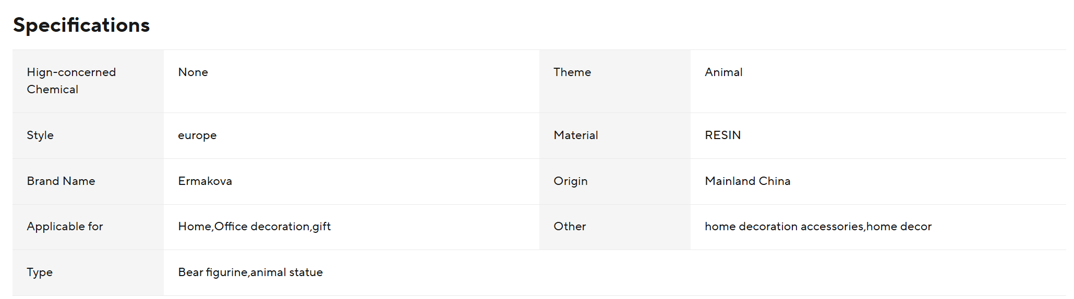Click Bear figurine,animal statue value
Image resolution: width=1074 pixels, height=299 pixels.
(250, 272)
